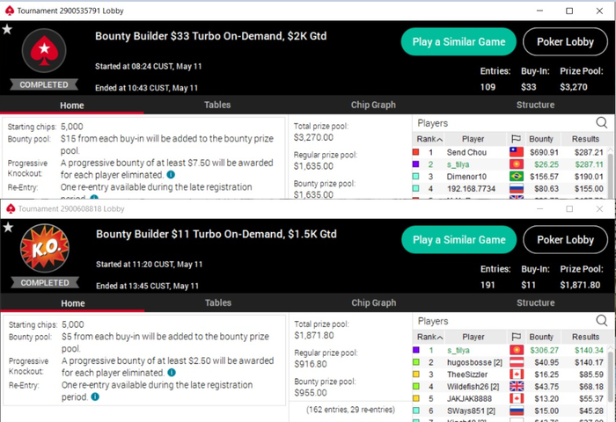Click info icon after re-entry 'period.' in $11 lobby
The image size is (616, 422).
coord(95,397)
